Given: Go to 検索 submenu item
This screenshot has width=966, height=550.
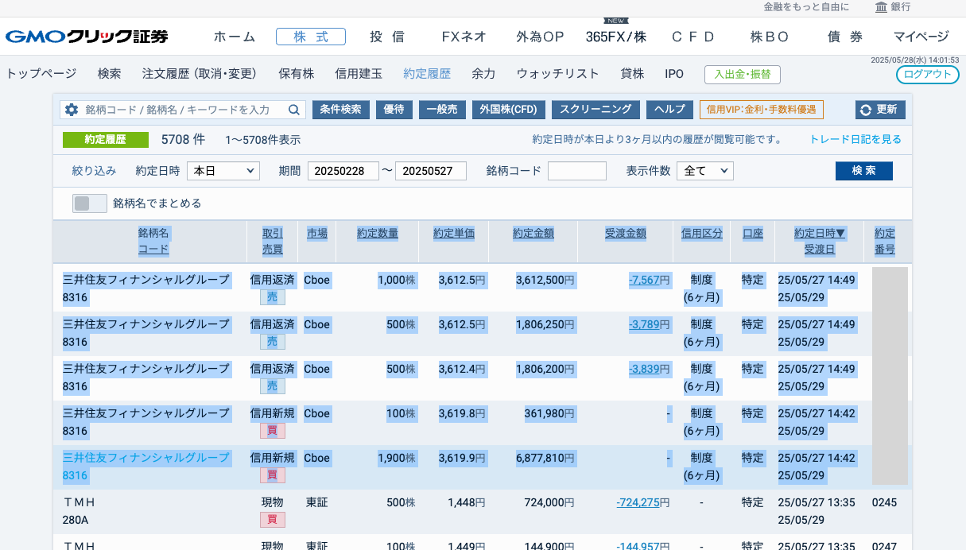Looking at the screenshot, I should pyautogui.click(x=110, y=74).
